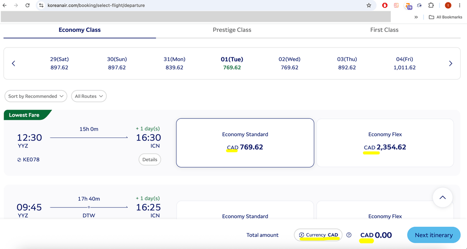The width and height of the screenshot is (467, 249).
Task: Show earlier dates with left chevron
Action: (x=13, y=63)
